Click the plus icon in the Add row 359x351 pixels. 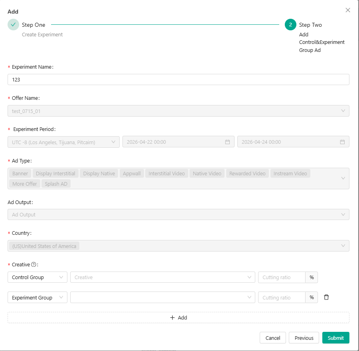point(172,317)
